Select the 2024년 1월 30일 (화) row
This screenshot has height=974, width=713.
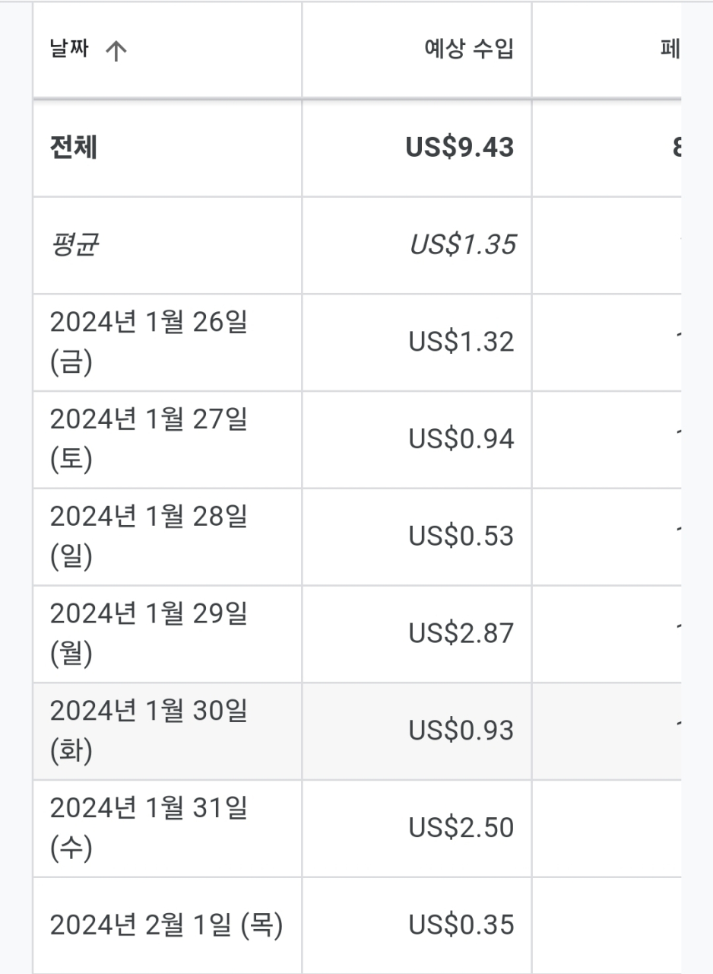coord(149,730)
